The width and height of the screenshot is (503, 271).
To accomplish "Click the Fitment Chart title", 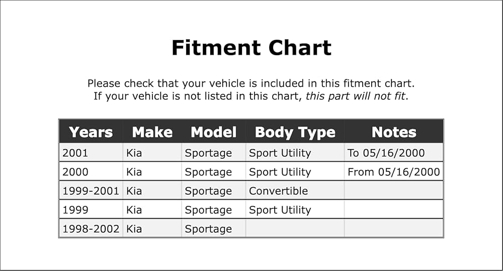I will 251,48.
